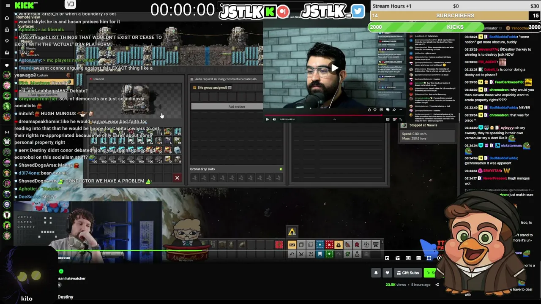Select the cut scissors tool
Image resolution: width=541 pixels, height=304 pixels.
click(x=301, y=254)
